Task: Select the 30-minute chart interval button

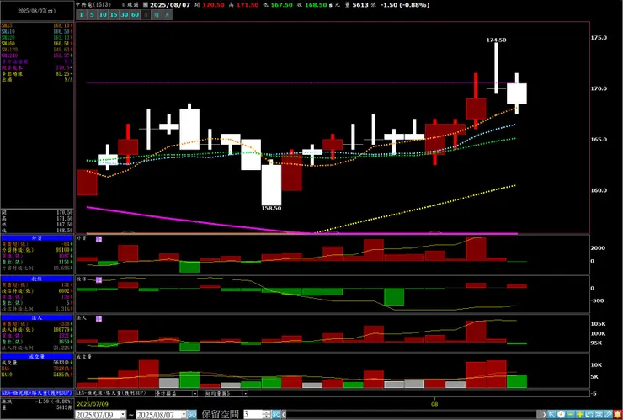Action: (125, 14)
